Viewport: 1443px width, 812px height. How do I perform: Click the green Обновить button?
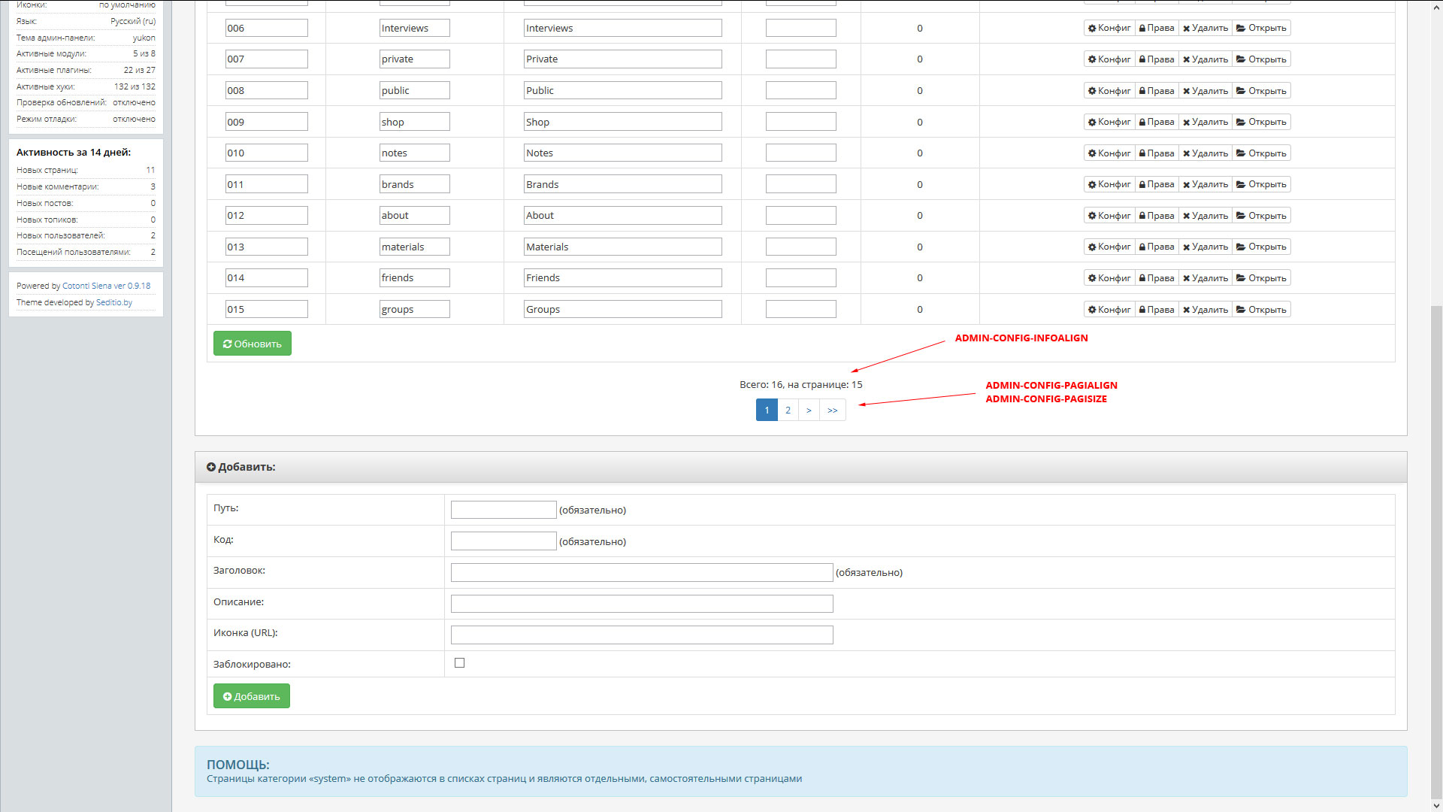coord(252,344)
